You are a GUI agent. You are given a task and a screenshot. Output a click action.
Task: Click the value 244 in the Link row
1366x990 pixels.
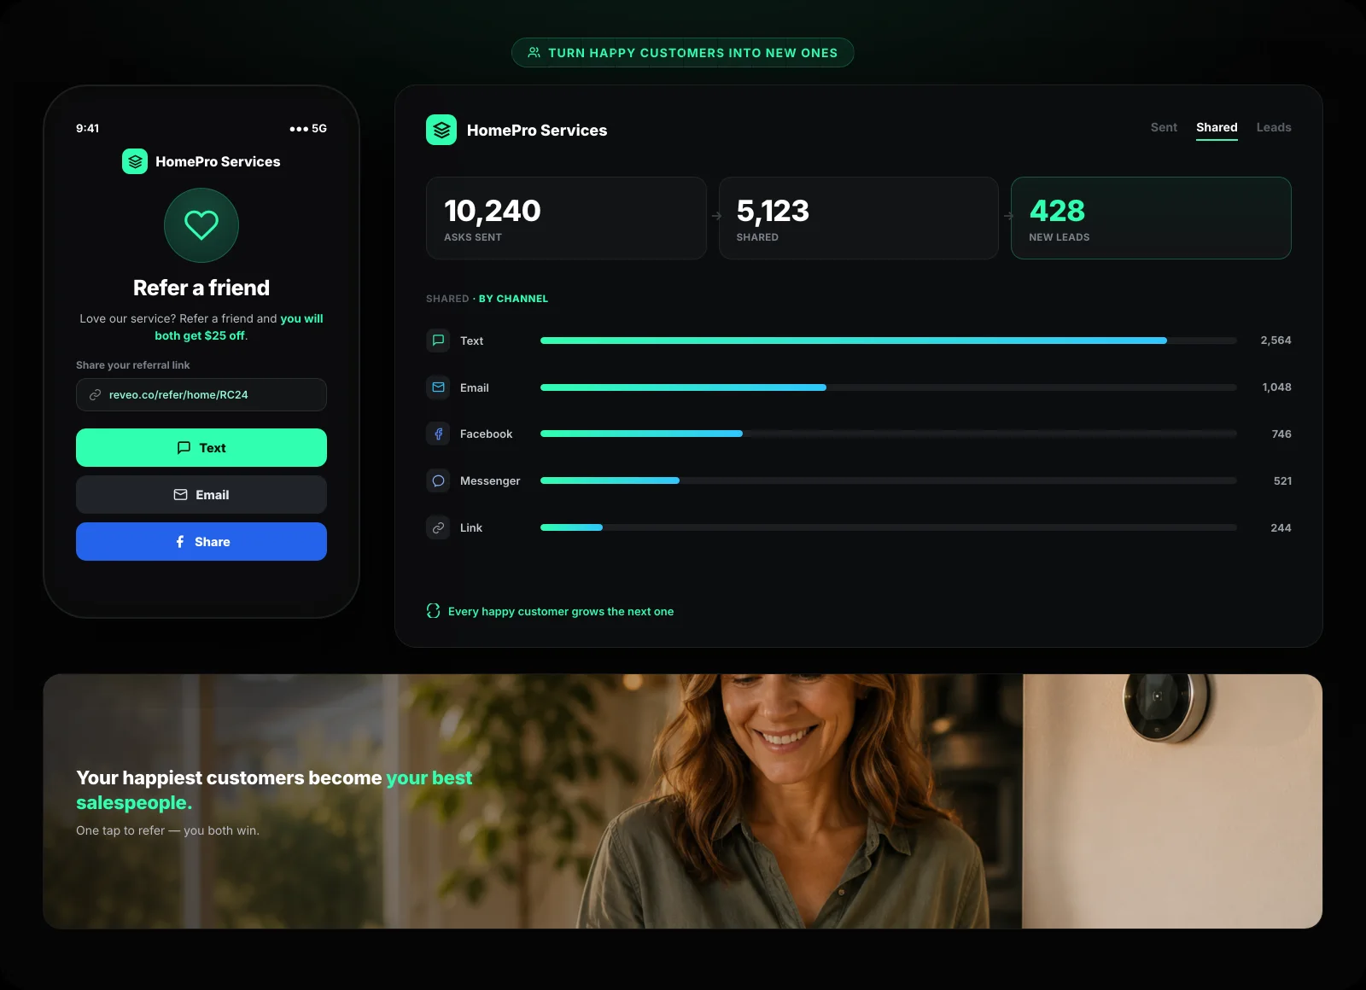click(x=1281, y=527)
